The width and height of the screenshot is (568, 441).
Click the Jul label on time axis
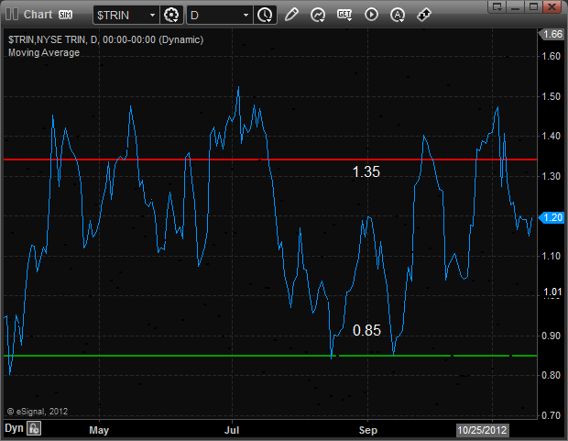pos(232,430)
